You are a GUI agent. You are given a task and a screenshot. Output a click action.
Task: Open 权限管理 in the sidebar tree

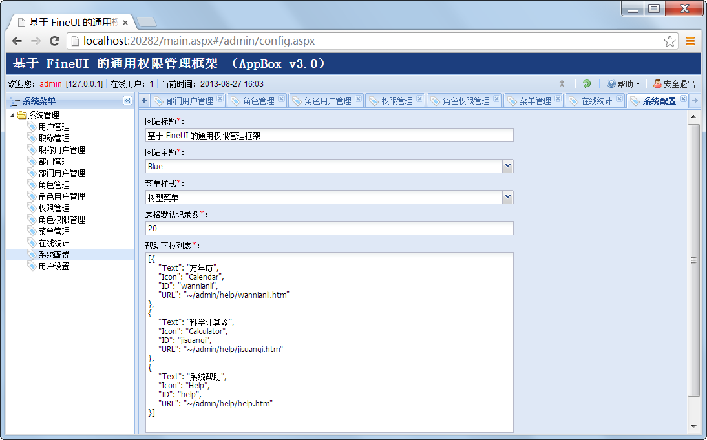(x=54, y=208)
